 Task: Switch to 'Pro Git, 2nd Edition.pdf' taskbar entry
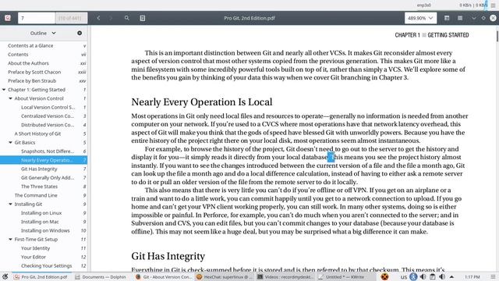click(41, 277)
